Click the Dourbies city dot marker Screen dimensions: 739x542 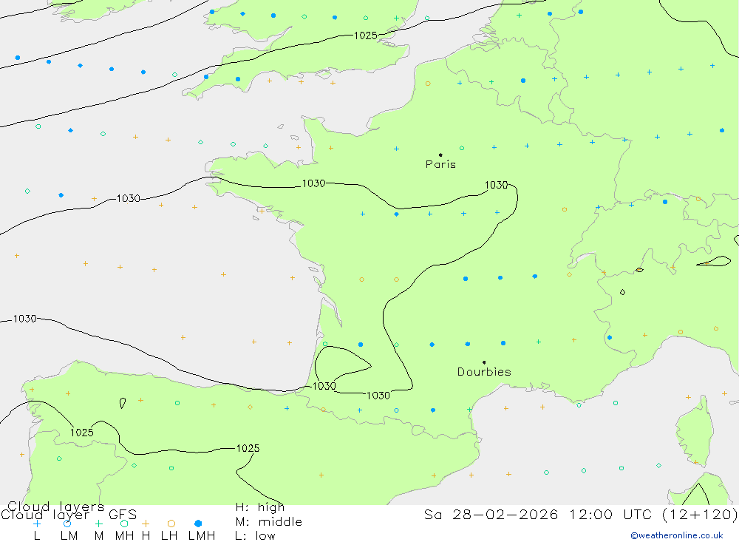pyautogui.click(x=484, y=362)
